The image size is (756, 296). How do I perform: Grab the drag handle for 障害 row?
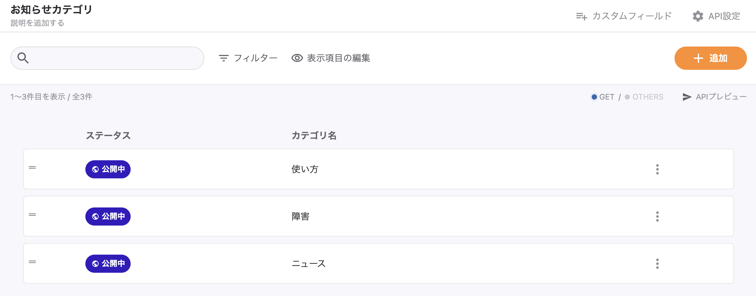(x=32, y=215)
